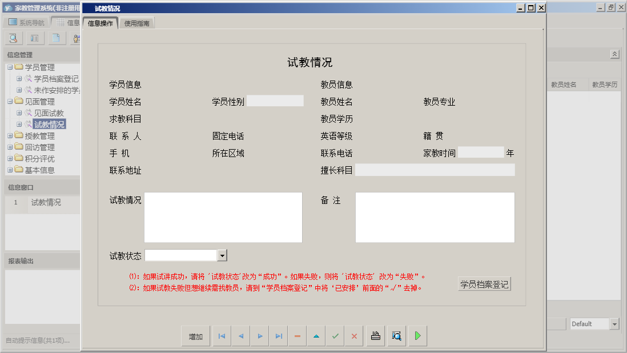Select the edit record triangle icon
The width and height of the screenshot is (627, 353).
316,336
